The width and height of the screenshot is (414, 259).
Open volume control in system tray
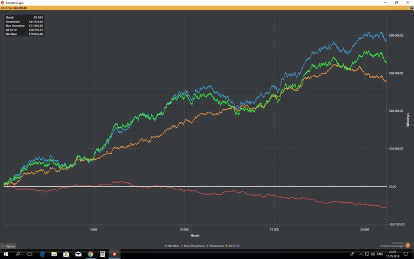point(373,254)
